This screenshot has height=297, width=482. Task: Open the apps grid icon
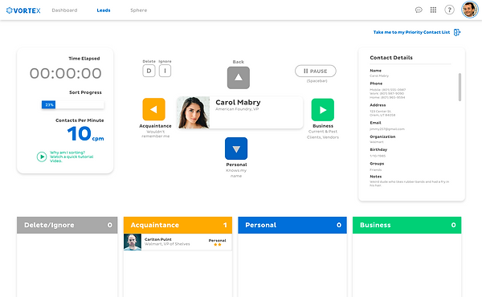pyautogui.click(x=433, y=10)
